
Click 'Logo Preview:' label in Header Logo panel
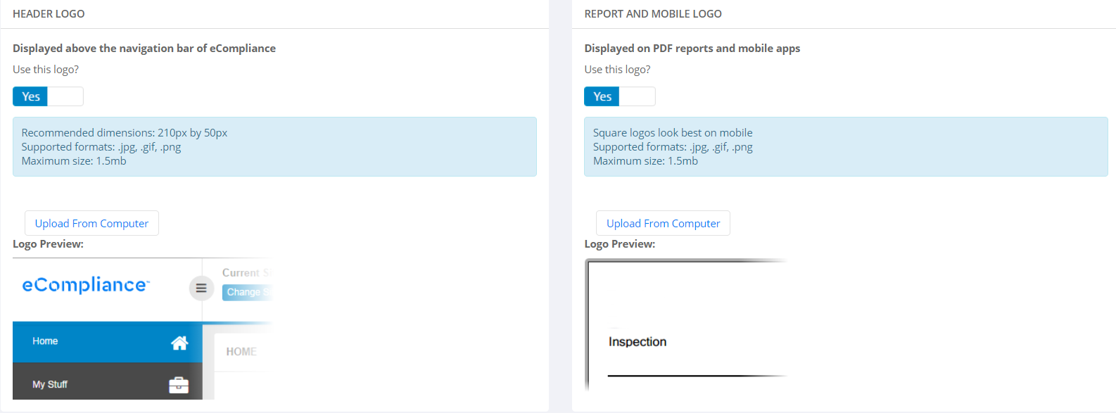tap(48, 244)
